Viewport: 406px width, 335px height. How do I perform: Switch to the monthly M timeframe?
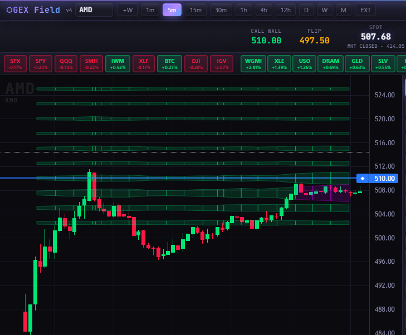(343, 10)
